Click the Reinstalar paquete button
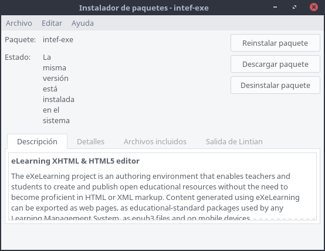The height and width of the screenshot is (251, 325). pos(275,43)
